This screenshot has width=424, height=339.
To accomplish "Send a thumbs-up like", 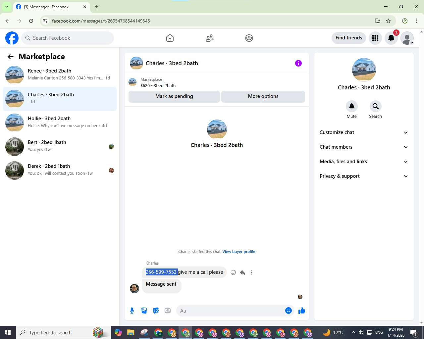I will pyautogui.click(x=301, y=311).
